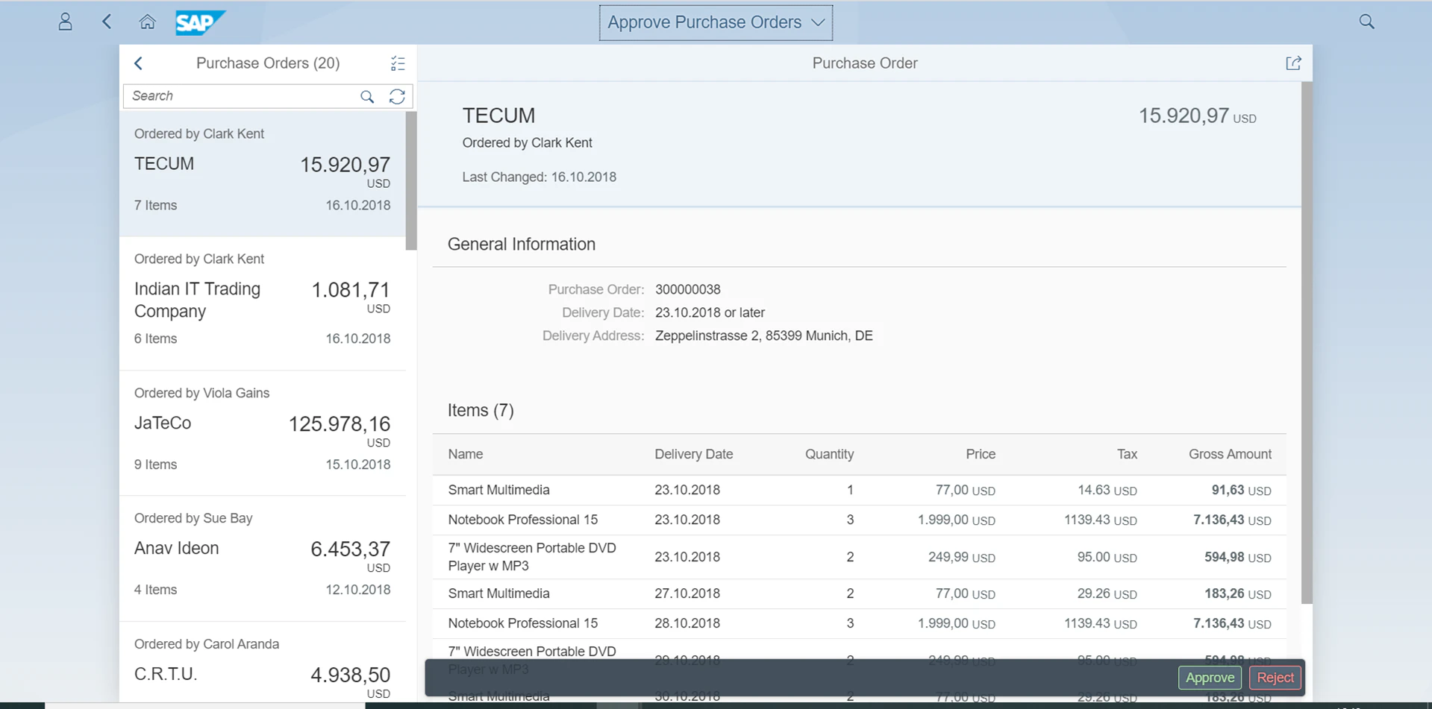Open the share action for Purchase Order
1432x709 pixels.
(x=1293, y=63)
